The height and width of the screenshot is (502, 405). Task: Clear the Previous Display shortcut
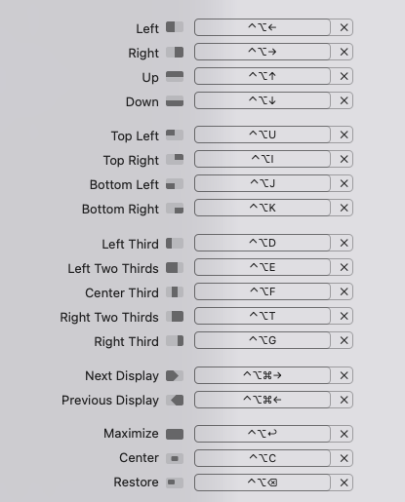tap(344, 400)
